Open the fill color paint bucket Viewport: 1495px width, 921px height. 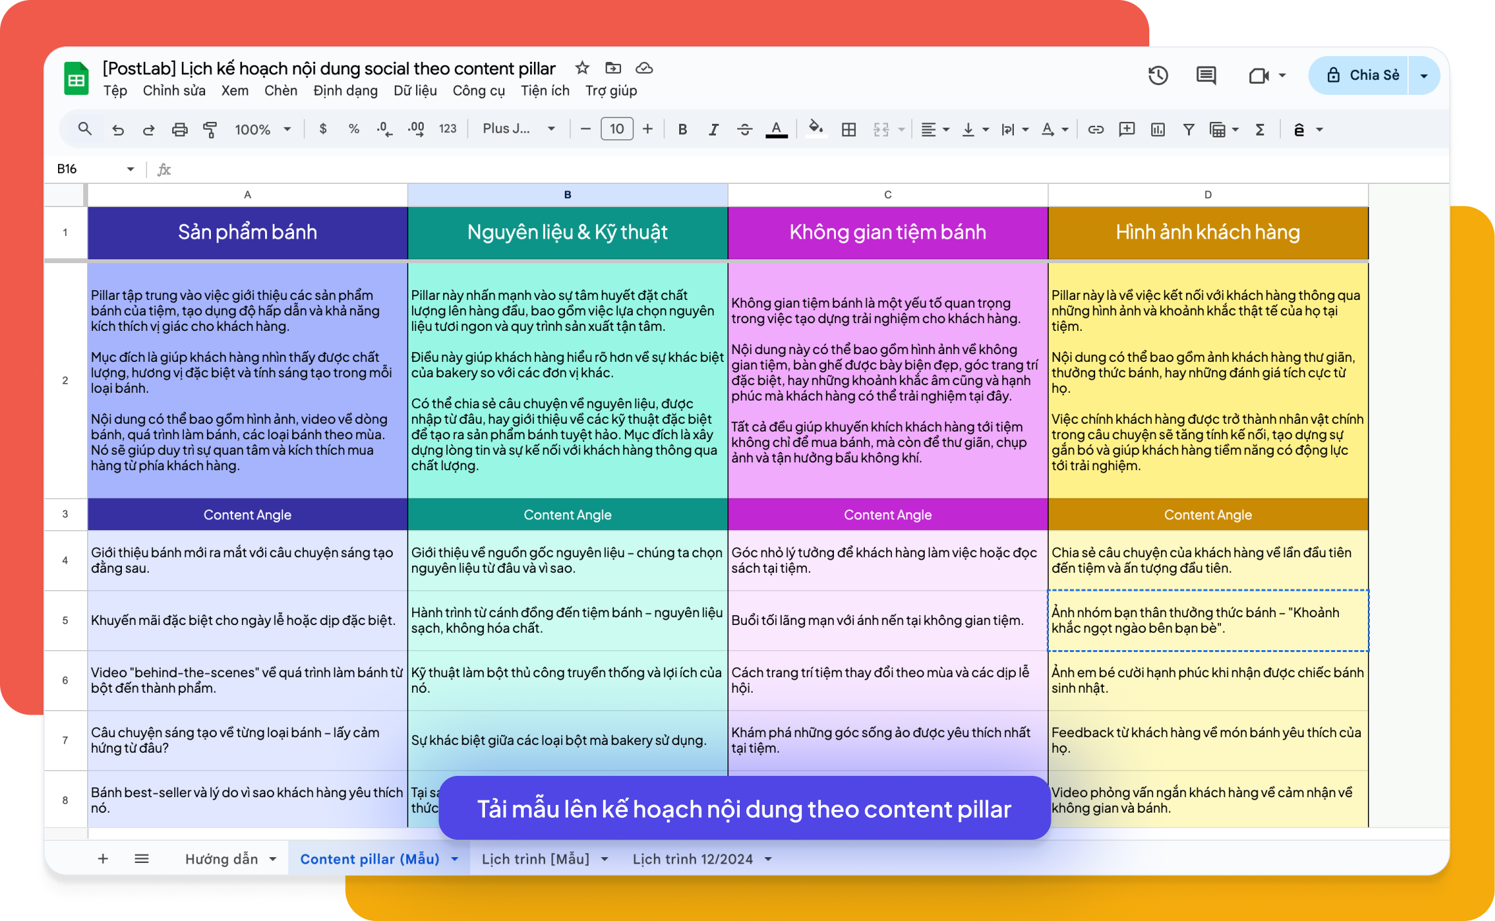pyautogui.click(x=815, y=128)
